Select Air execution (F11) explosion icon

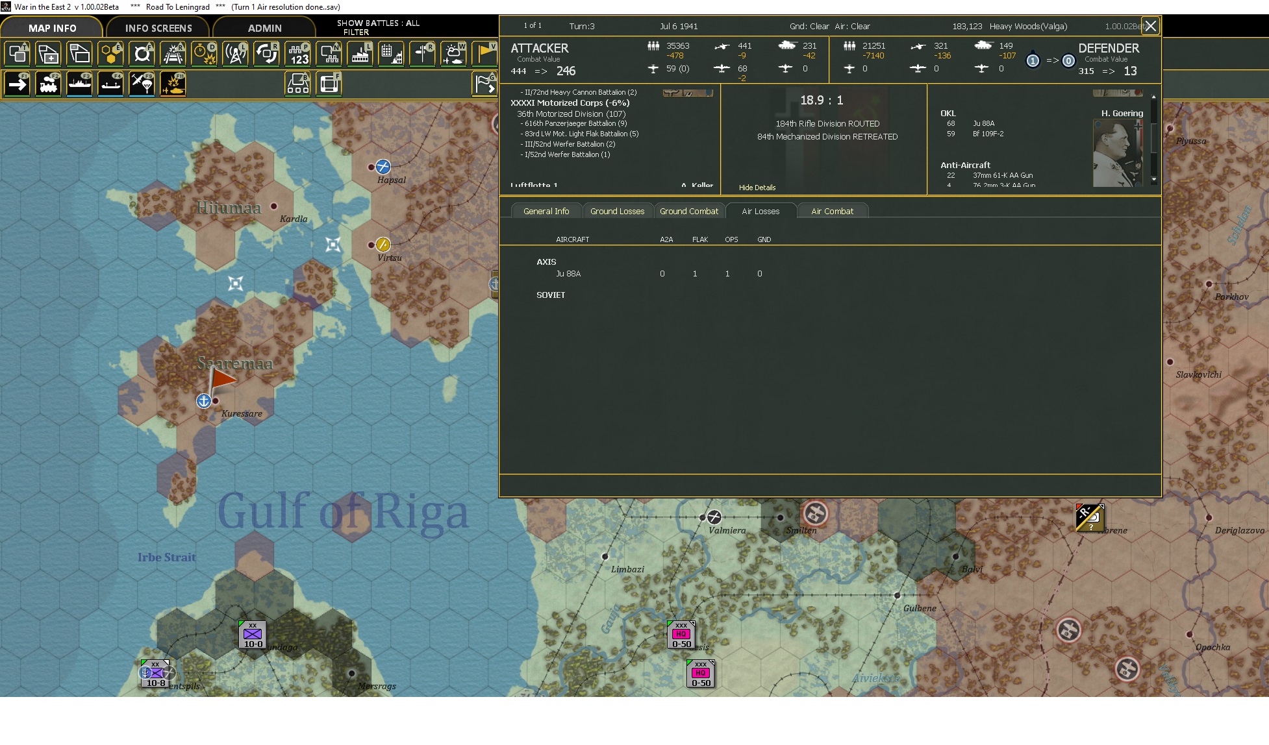[x=173, y=84]
